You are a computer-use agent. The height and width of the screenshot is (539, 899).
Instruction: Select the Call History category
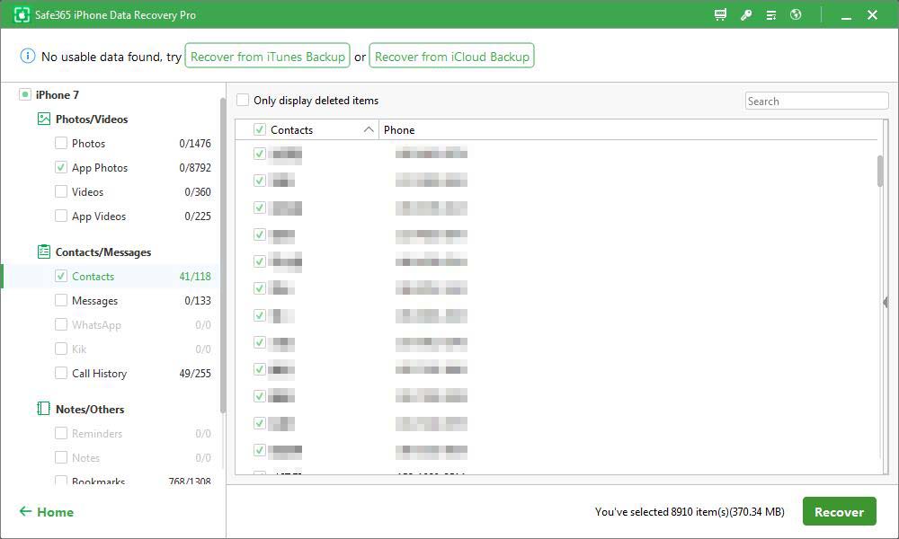99,374
